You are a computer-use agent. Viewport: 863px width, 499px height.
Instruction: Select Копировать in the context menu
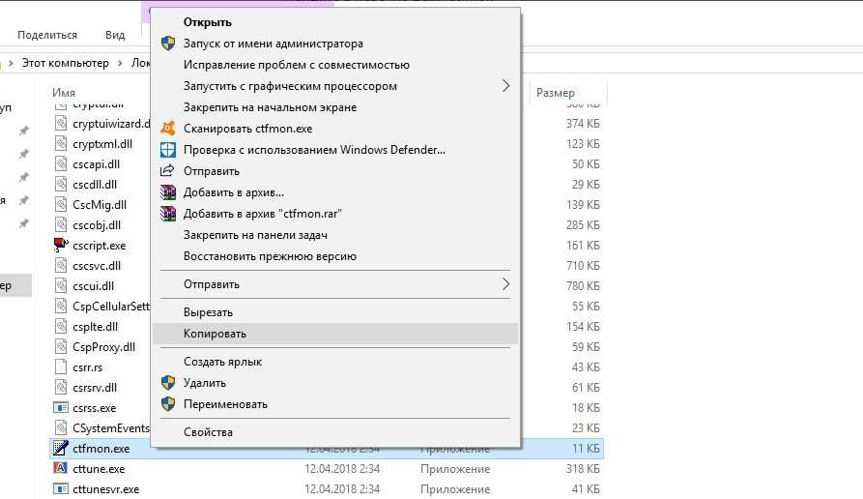pos(335,334)
